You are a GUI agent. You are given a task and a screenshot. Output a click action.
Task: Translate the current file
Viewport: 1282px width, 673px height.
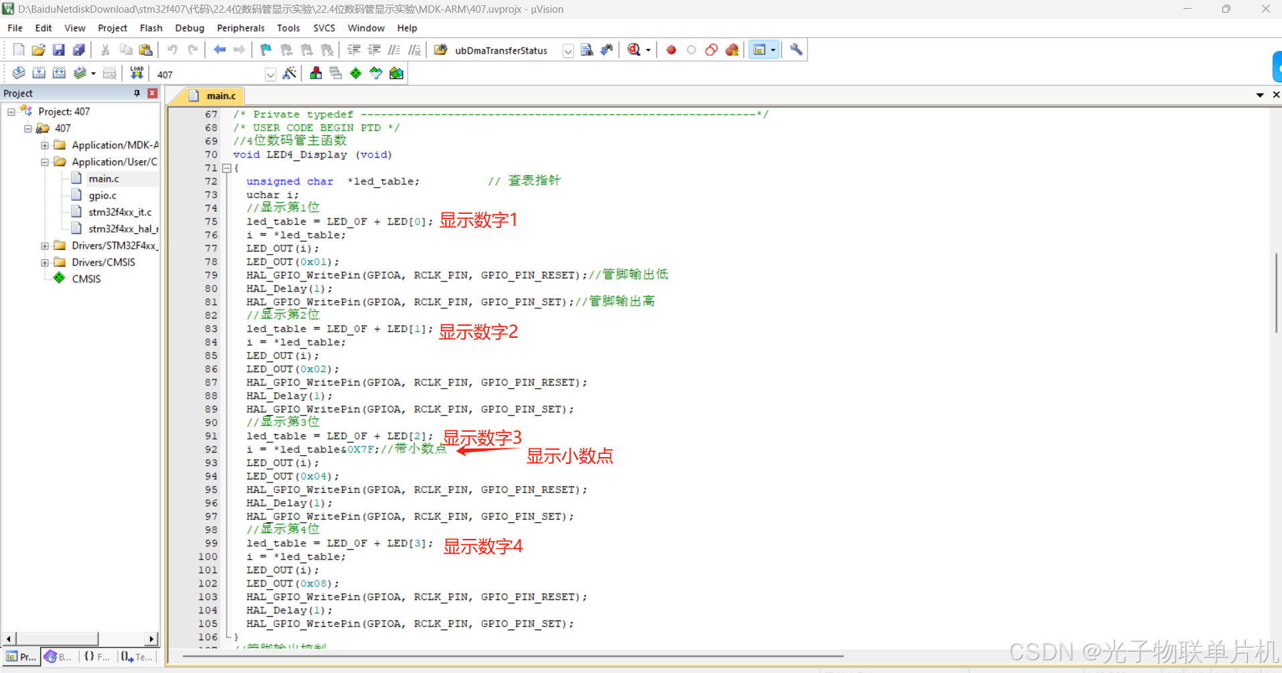tap(19, 73)
